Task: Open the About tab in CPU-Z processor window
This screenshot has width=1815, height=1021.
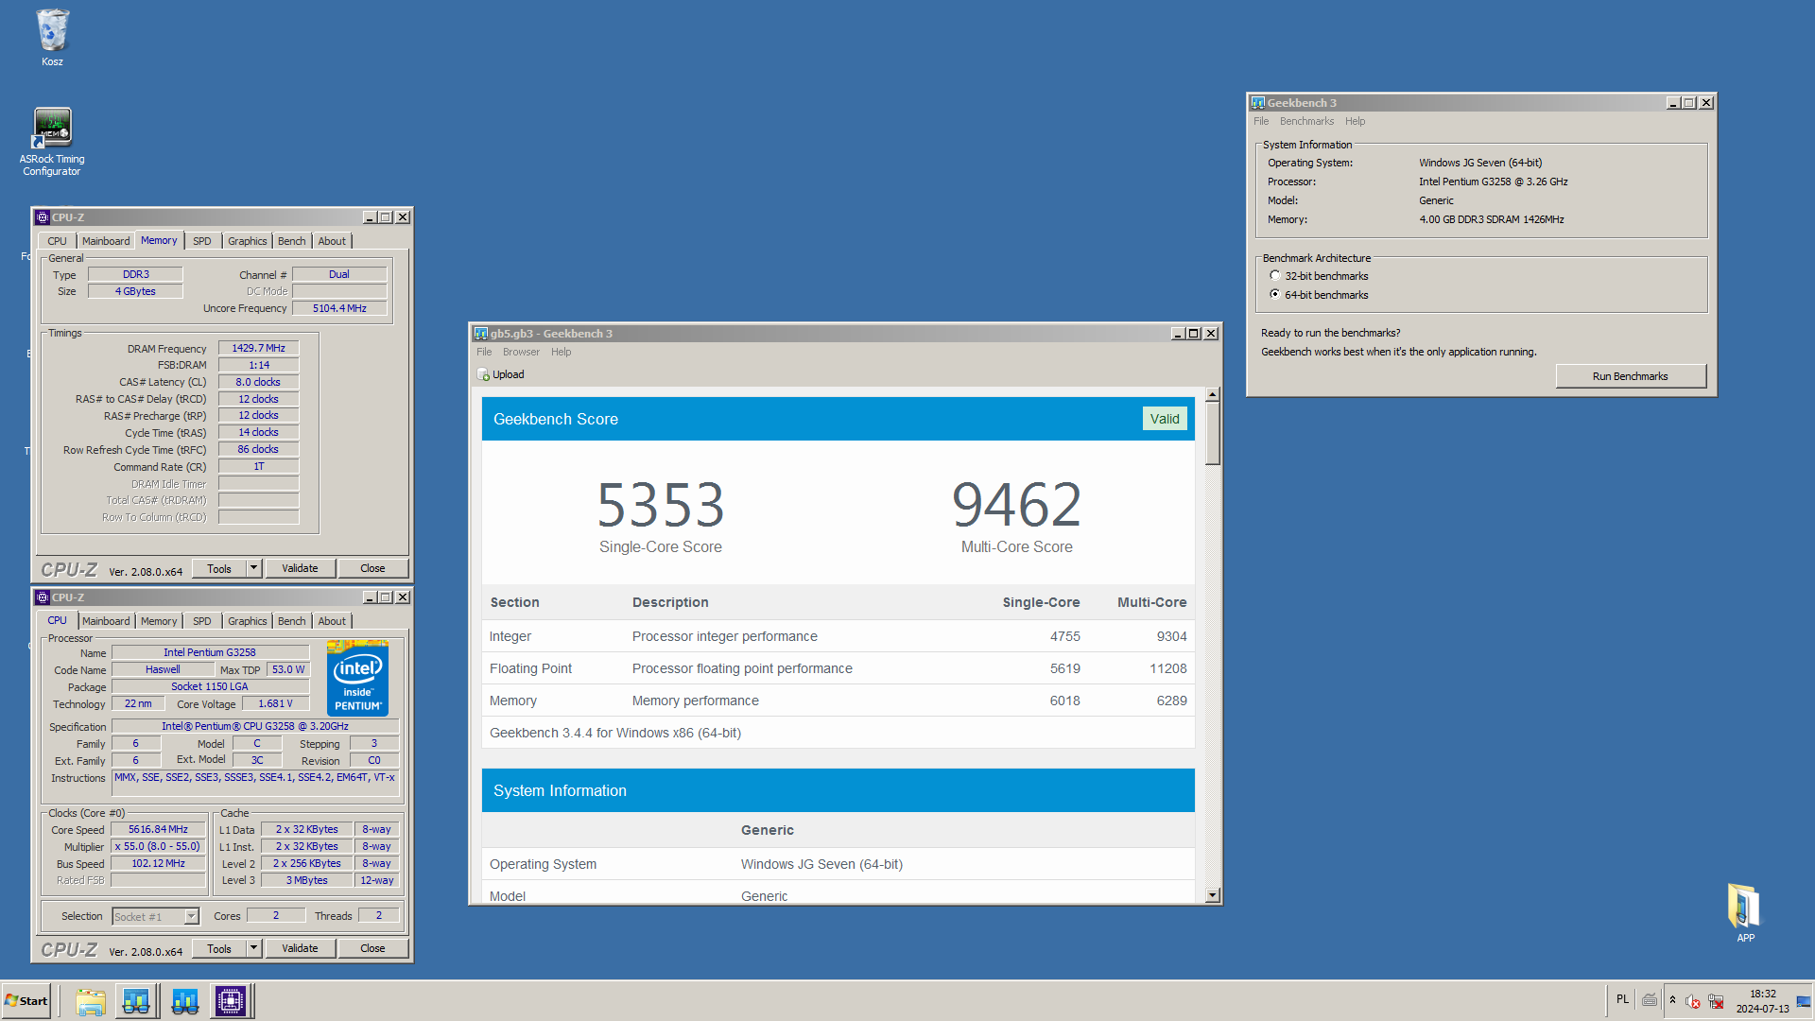Action: 332,621
